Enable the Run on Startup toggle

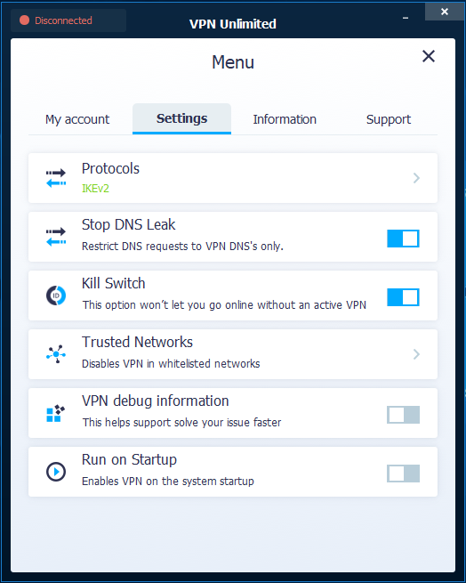point(403,474)
